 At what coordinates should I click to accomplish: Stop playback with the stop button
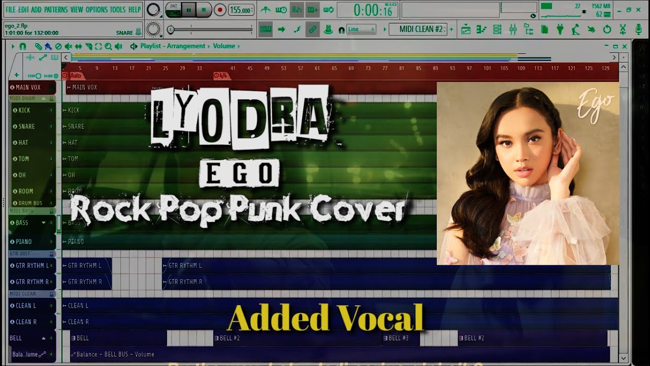pyautogui.click(x=204, y=10)
